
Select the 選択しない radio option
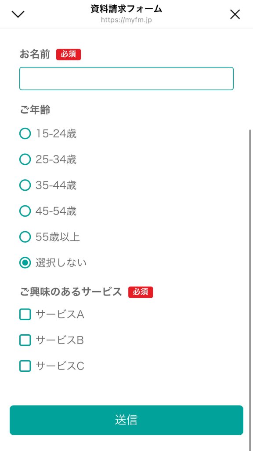25,262
